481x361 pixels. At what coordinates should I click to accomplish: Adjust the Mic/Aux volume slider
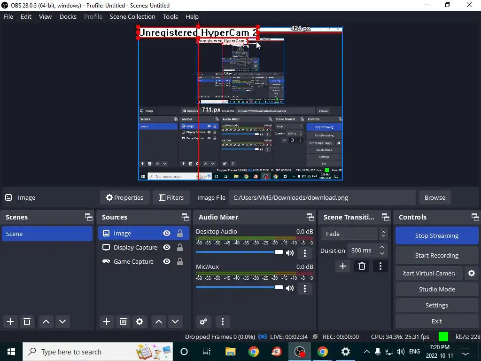point(240,287)
